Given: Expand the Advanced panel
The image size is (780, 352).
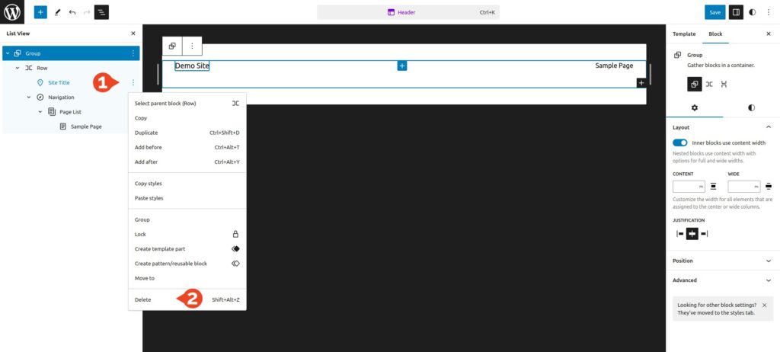Looking at the screenshot, I should pyautogui.click(x=721, y=280).
